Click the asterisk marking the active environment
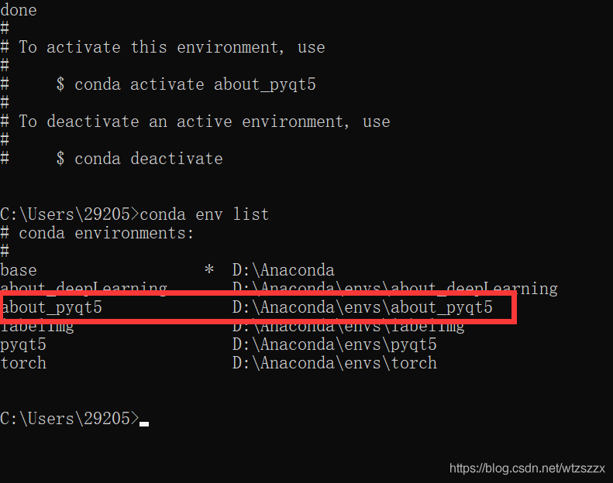The width and height of the screenshot is (613, 483). coord(209,271)
